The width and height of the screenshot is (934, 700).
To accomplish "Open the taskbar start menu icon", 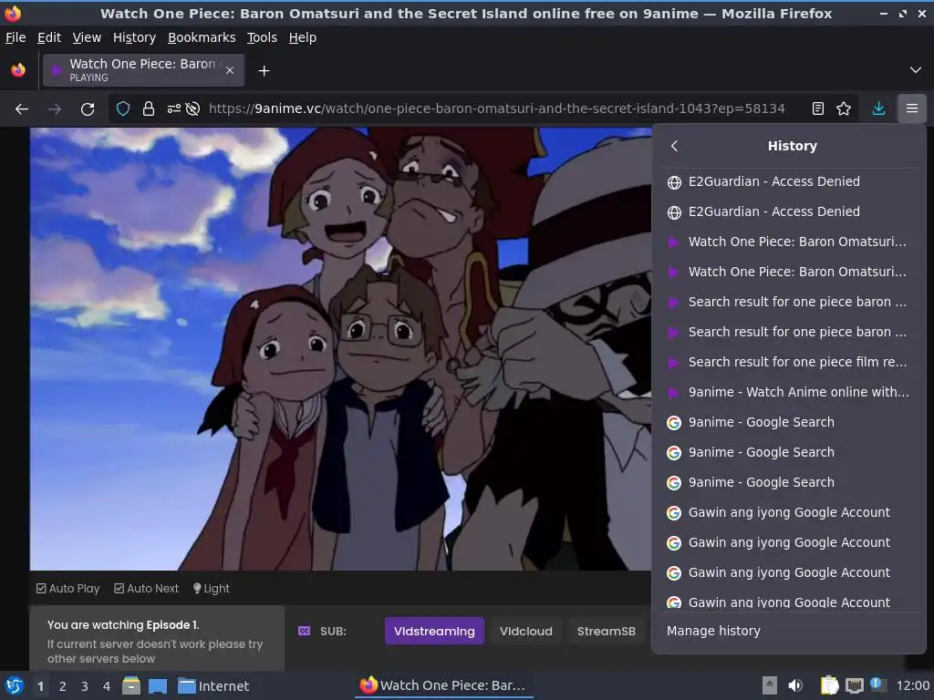I will pos(15,685).
